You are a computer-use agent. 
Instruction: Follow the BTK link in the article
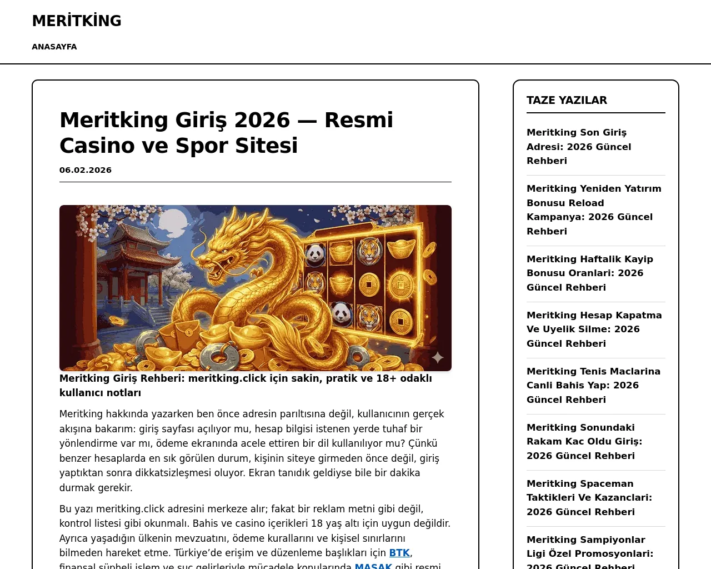(x=399, y=553)
